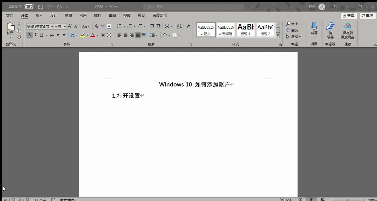Toggle Italic formatting button

pyautogui.click(x=35, y=35)
